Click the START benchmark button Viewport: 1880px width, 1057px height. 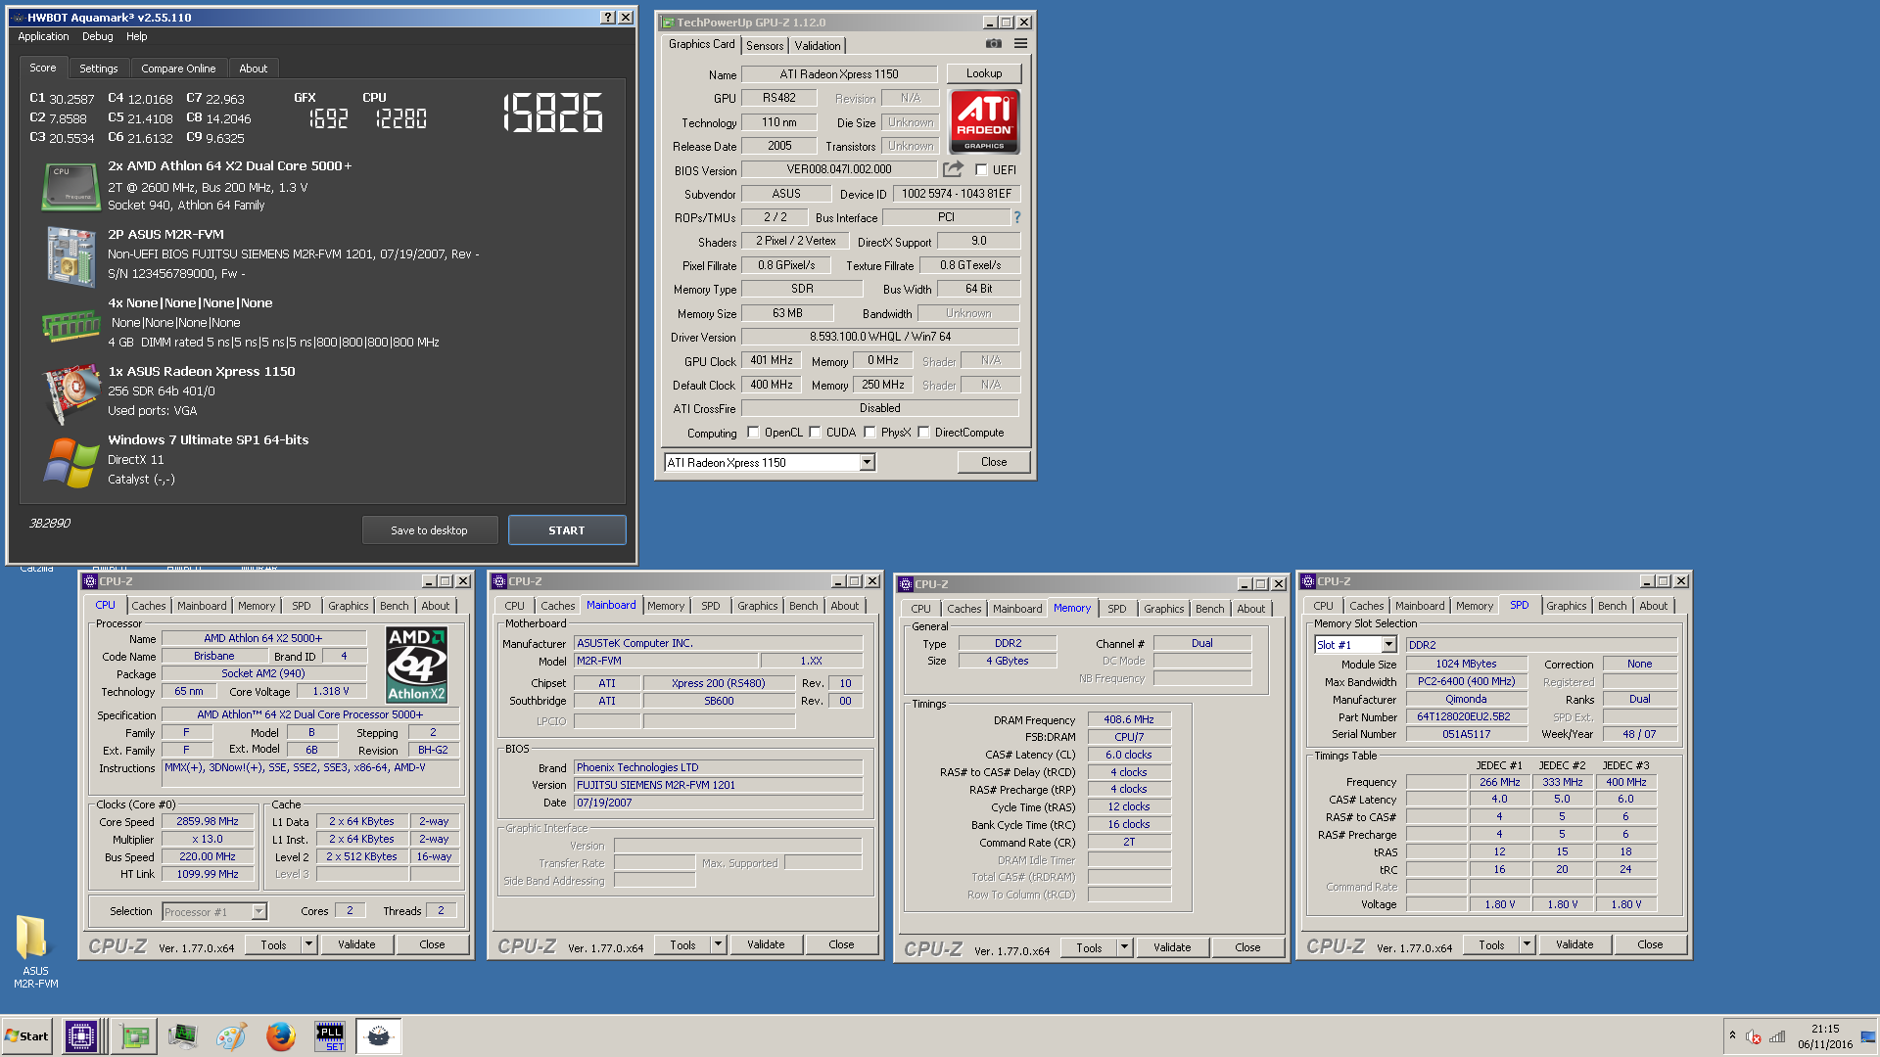click(567, 530)
